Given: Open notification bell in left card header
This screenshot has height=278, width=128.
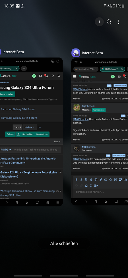Looking at the screenshot, I should (46, 76).
